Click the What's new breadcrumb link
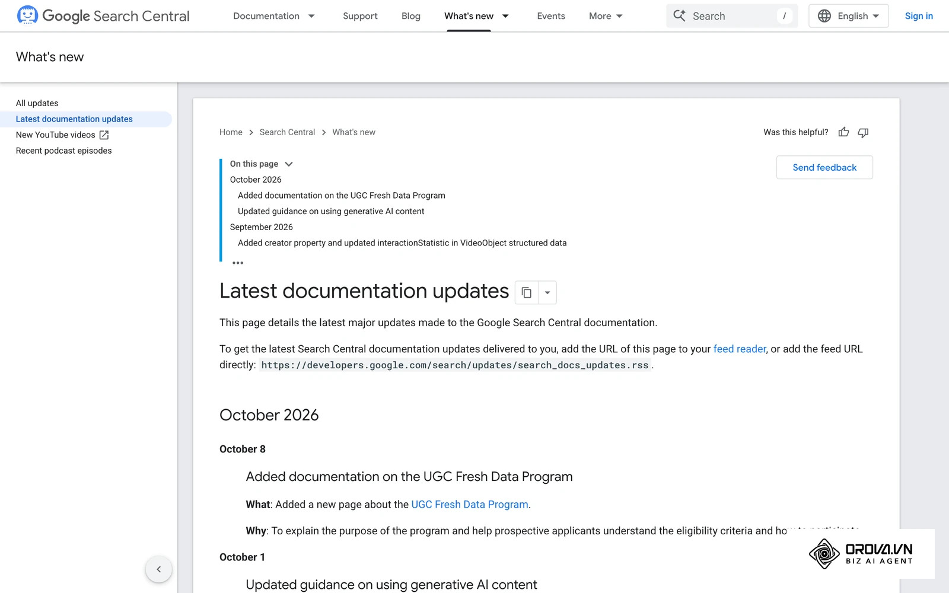This screenshot has width=949, height=593. (x=354, y=132)
